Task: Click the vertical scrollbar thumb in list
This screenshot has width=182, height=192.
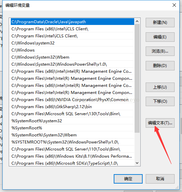Action: point(137,78)
